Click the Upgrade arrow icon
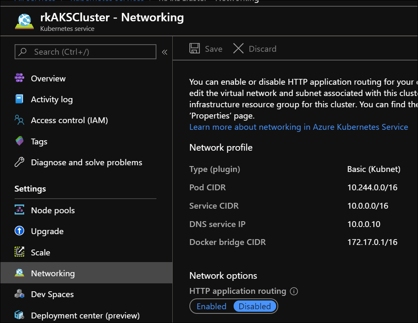The image size is (418, 323). tap(20, 231)
